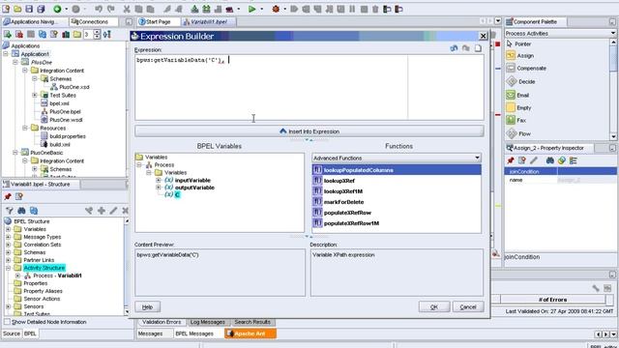Open the Run button dropdown arrow
619x348 pixels.
tap(261, 9)
